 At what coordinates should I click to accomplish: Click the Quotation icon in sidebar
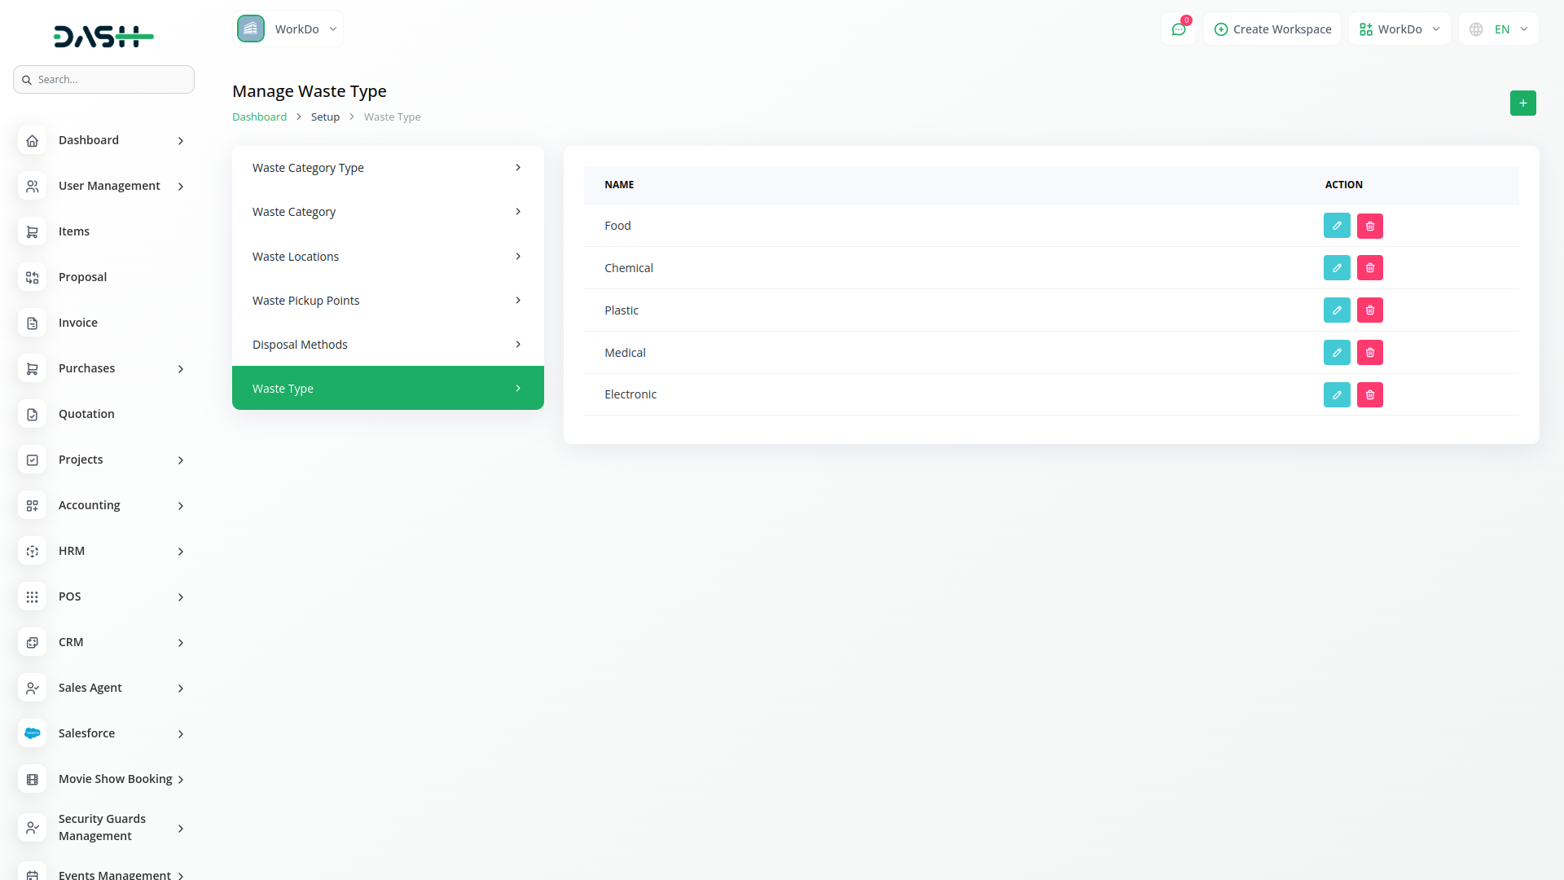coord(32,415)
